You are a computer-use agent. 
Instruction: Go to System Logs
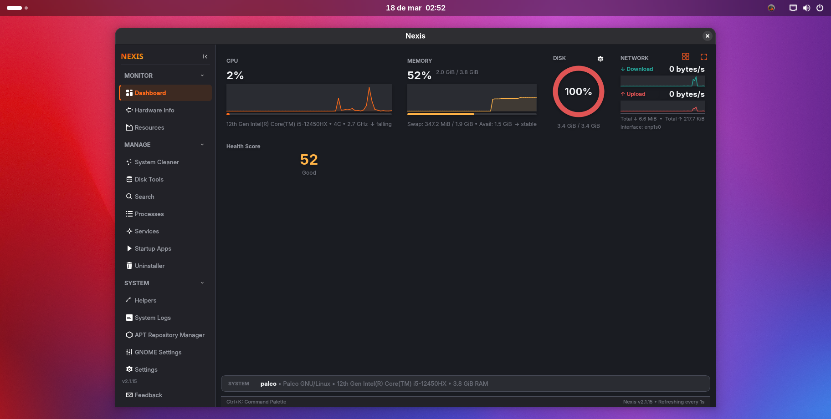pyautogui.click(x=152, y=318)
